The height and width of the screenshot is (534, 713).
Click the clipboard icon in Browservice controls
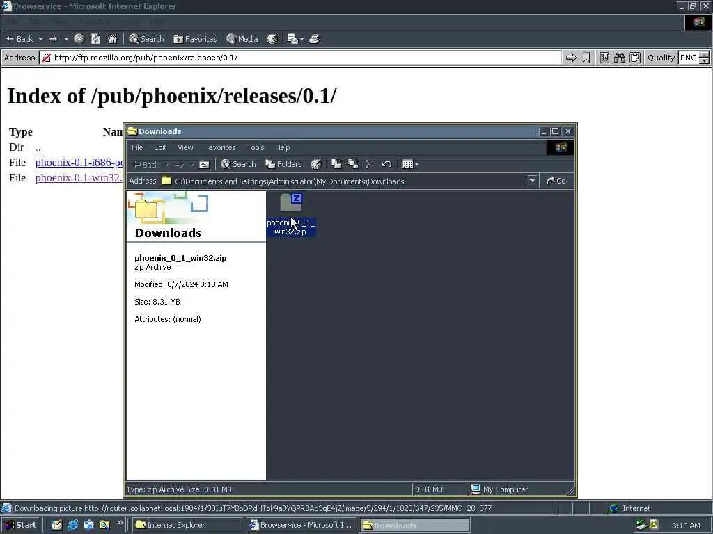coord(635,58)
